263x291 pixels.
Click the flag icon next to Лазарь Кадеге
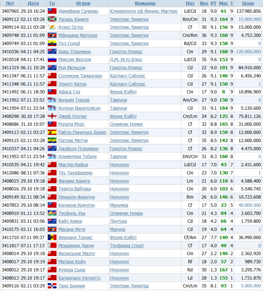pos(52,19)
